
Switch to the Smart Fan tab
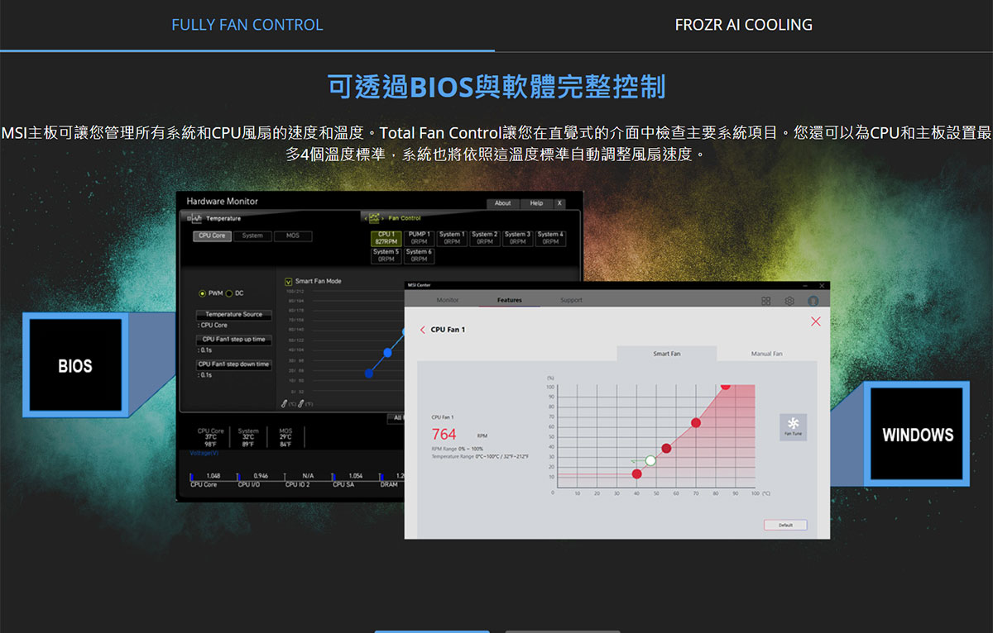(667, 354)
